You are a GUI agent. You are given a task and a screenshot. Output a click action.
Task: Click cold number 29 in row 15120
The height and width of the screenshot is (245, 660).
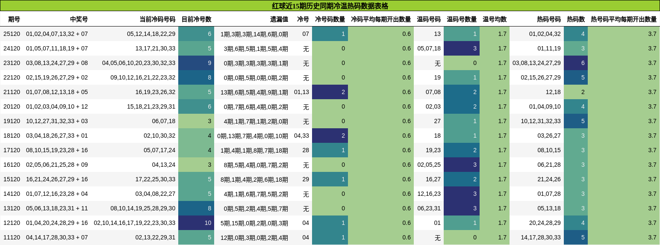point(306,179)
